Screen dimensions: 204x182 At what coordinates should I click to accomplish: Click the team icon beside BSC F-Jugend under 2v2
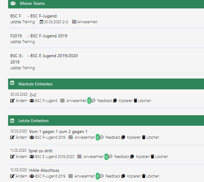32,101
